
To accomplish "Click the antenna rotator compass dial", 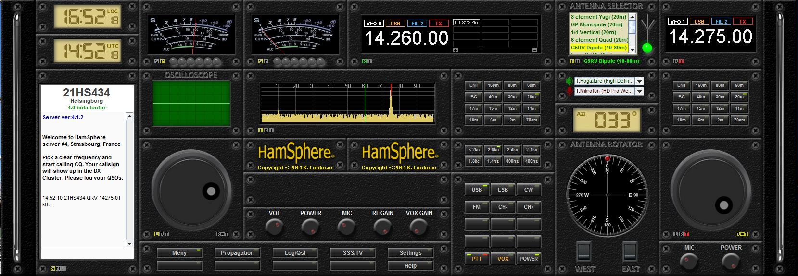I will coord(607,195).
